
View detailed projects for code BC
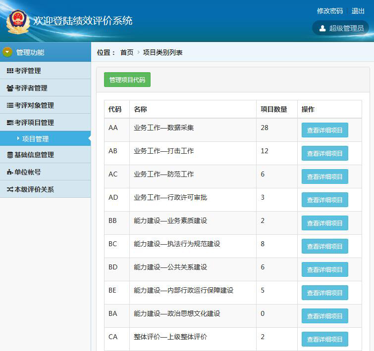[324, 246]
